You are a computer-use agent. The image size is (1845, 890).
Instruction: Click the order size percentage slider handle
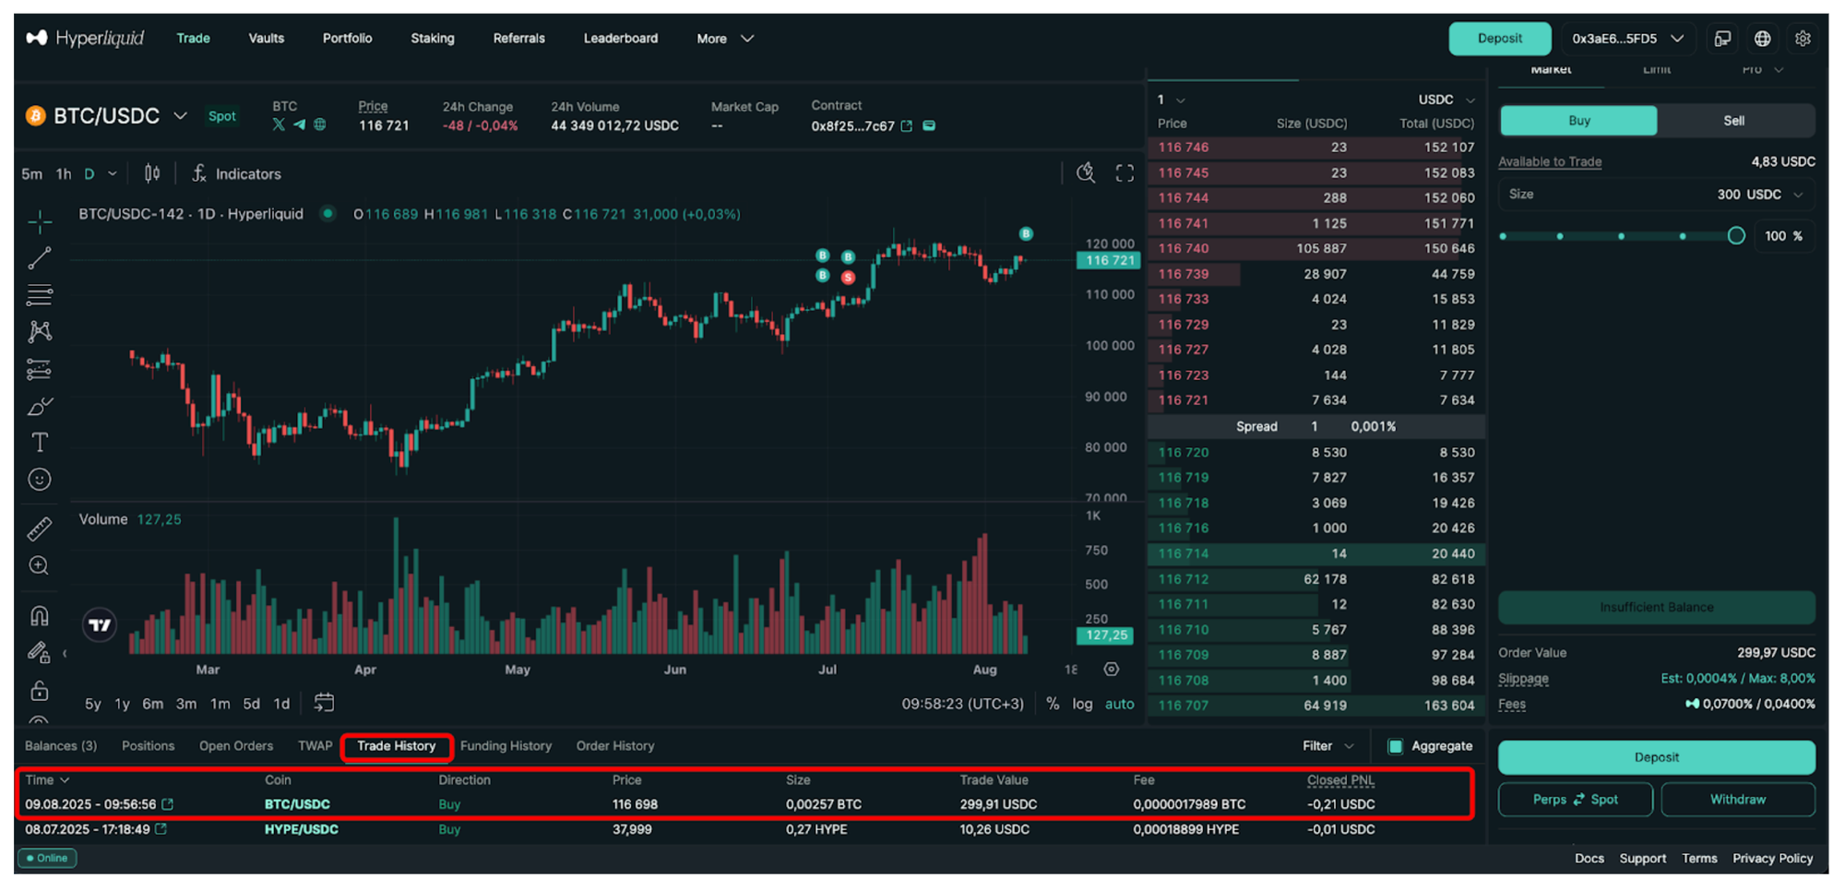click(1736, 236)
